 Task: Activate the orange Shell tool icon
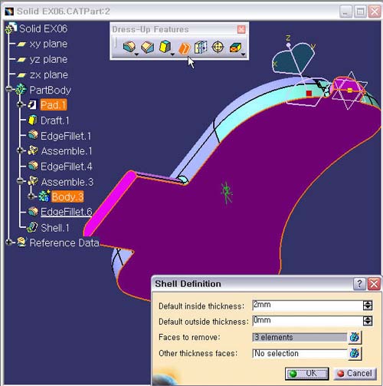tap(184, 48)
